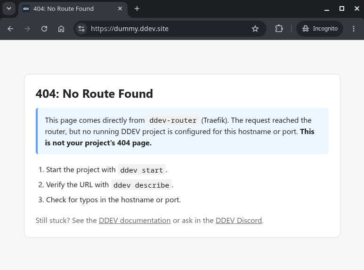Image resolution: width=364 pixels, height=270 pixels.
Task: Click the ddev describe command text
Action: point(141,185)
